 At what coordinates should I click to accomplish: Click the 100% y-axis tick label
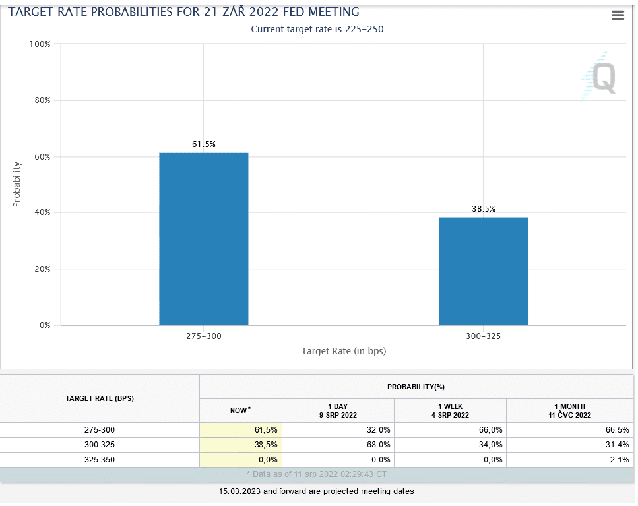tap(40, 44)
